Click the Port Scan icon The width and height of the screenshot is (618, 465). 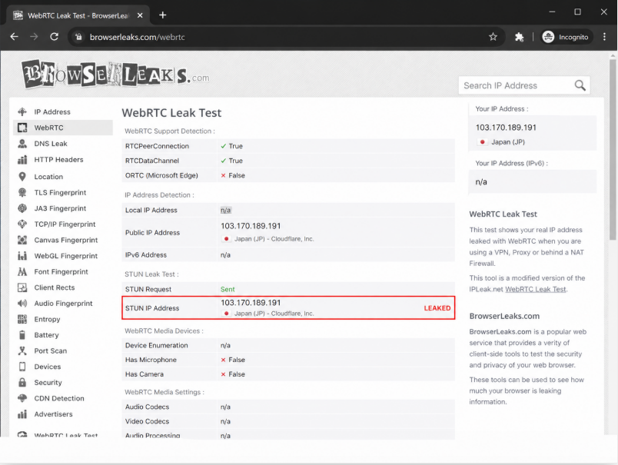(x=22, y=350)
